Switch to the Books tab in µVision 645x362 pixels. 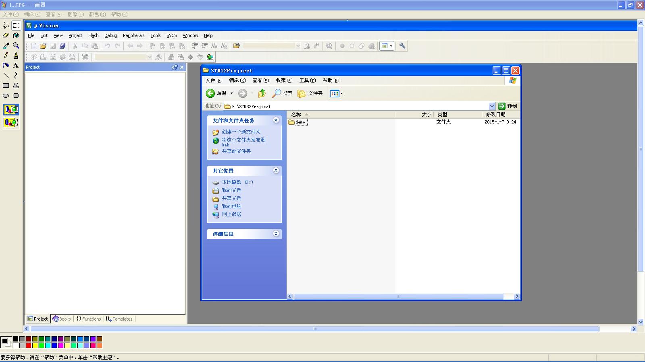62,319
